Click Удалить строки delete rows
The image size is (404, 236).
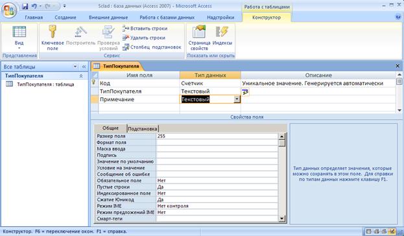coord(144,38)
